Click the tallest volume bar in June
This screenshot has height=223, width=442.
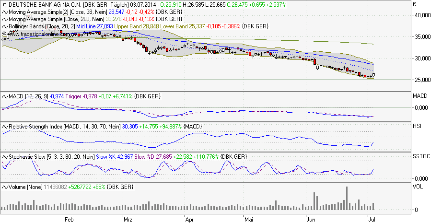click(347, 198)
